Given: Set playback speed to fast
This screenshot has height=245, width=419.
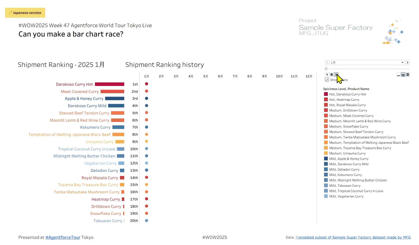Looking at the screenshot, I should (408, 75).
